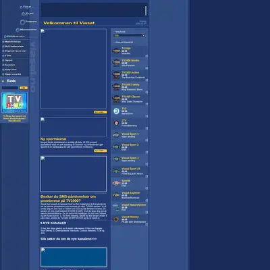Expand the Sport sidebar menu item
This screenshot has height=270, width=270.
9,60
